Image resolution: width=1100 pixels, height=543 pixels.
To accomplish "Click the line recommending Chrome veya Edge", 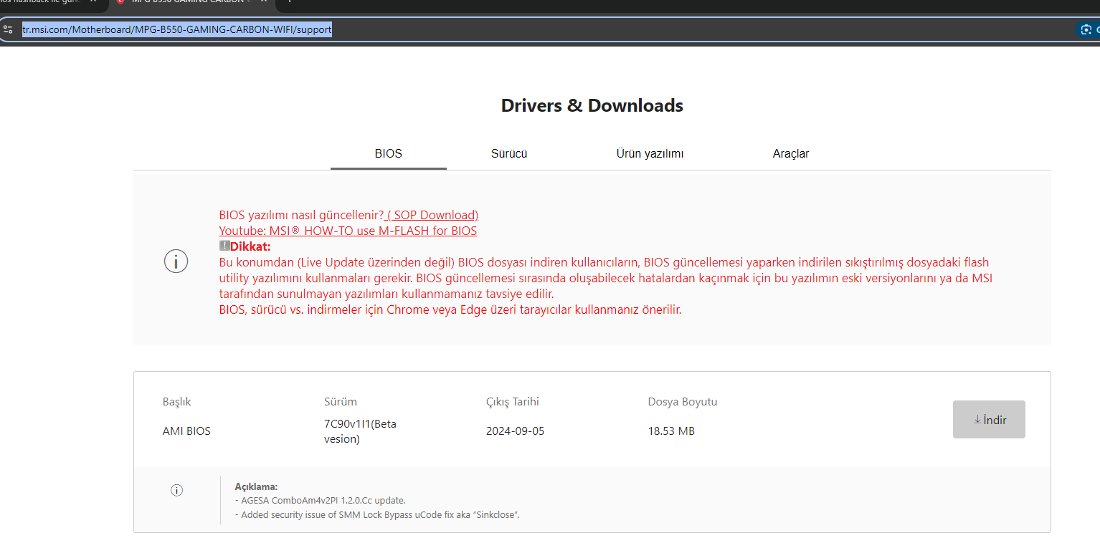I will [450, 310].
